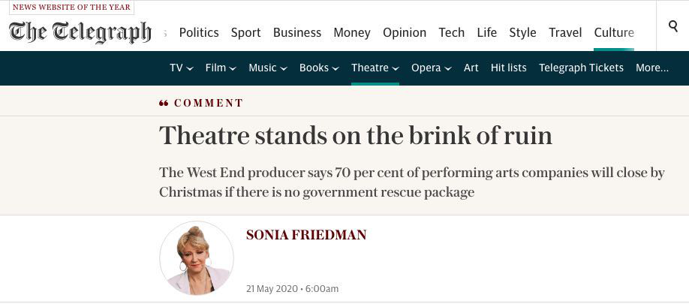Expand the TV submenu chevron
Screen dimensions: 689x304
point(190,68)
